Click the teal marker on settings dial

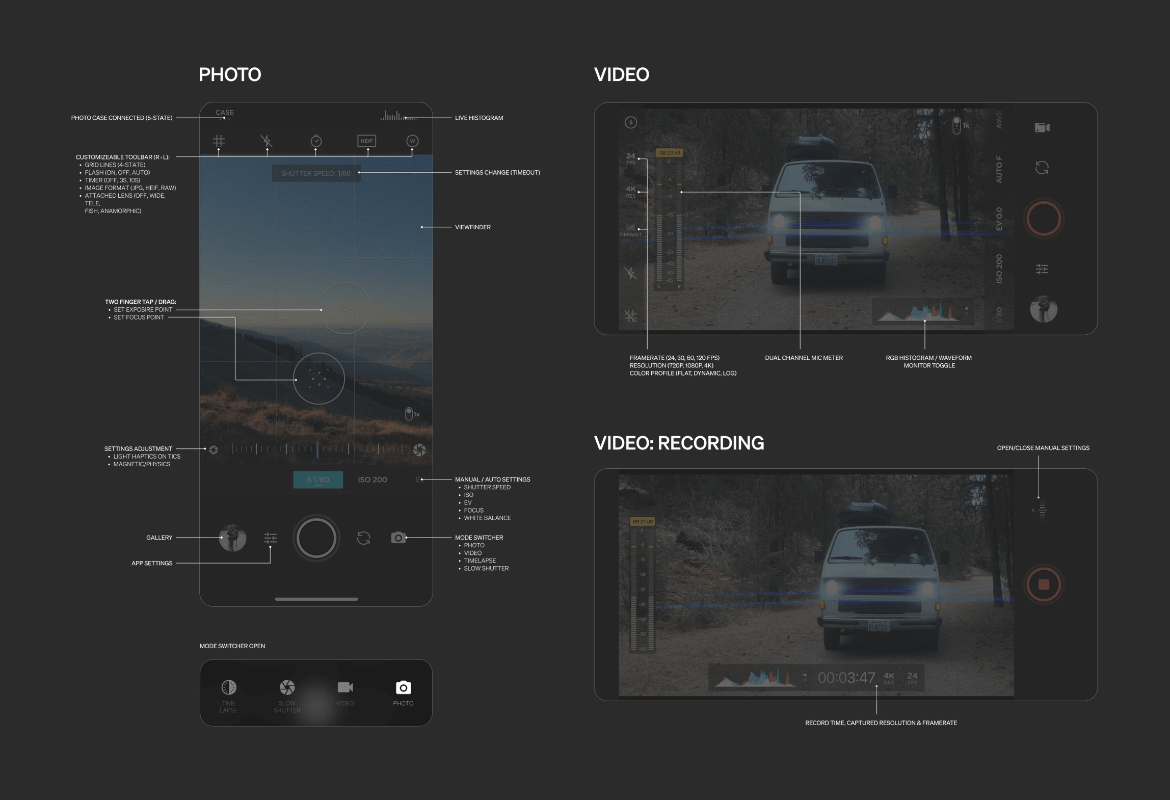pos(317,449)
